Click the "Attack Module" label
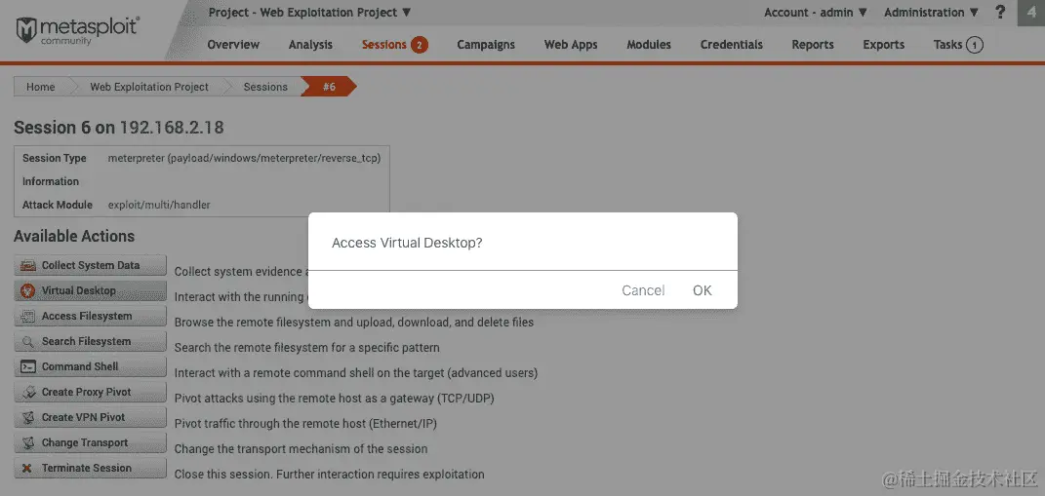1045x496 pixels. (58, 205)
